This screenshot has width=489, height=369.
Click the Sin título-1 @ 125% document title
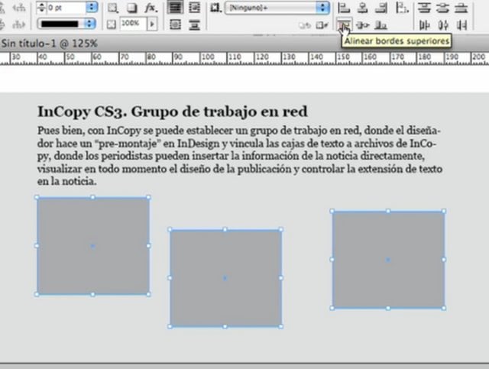[49, 43]
